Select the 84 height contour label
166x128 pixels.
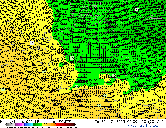coord(137,10)
